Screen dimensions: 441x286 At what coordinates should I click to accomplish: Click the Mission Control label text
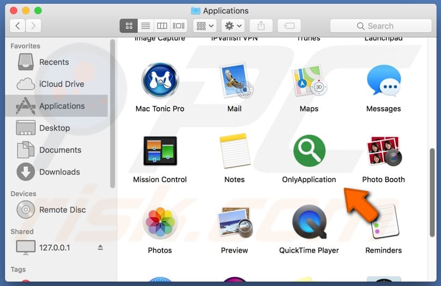160,180
